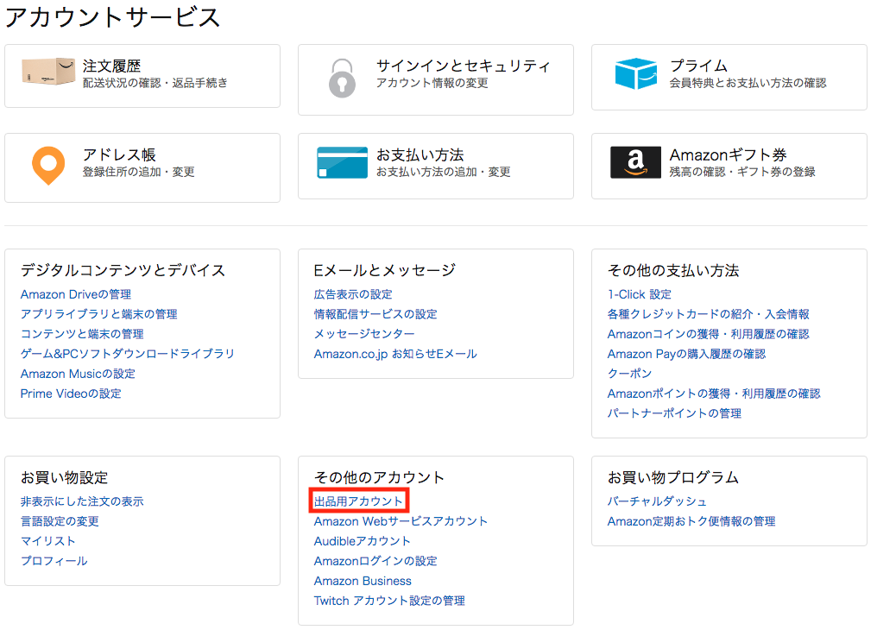Click その他のアカウント section heading
This screenshot has width=877, height=630.
pyautogui.click(x=379, y=477)
